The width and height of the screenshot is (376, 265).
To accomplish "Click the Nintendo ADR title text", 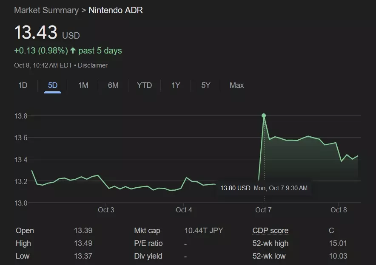I will coord(116,10).
